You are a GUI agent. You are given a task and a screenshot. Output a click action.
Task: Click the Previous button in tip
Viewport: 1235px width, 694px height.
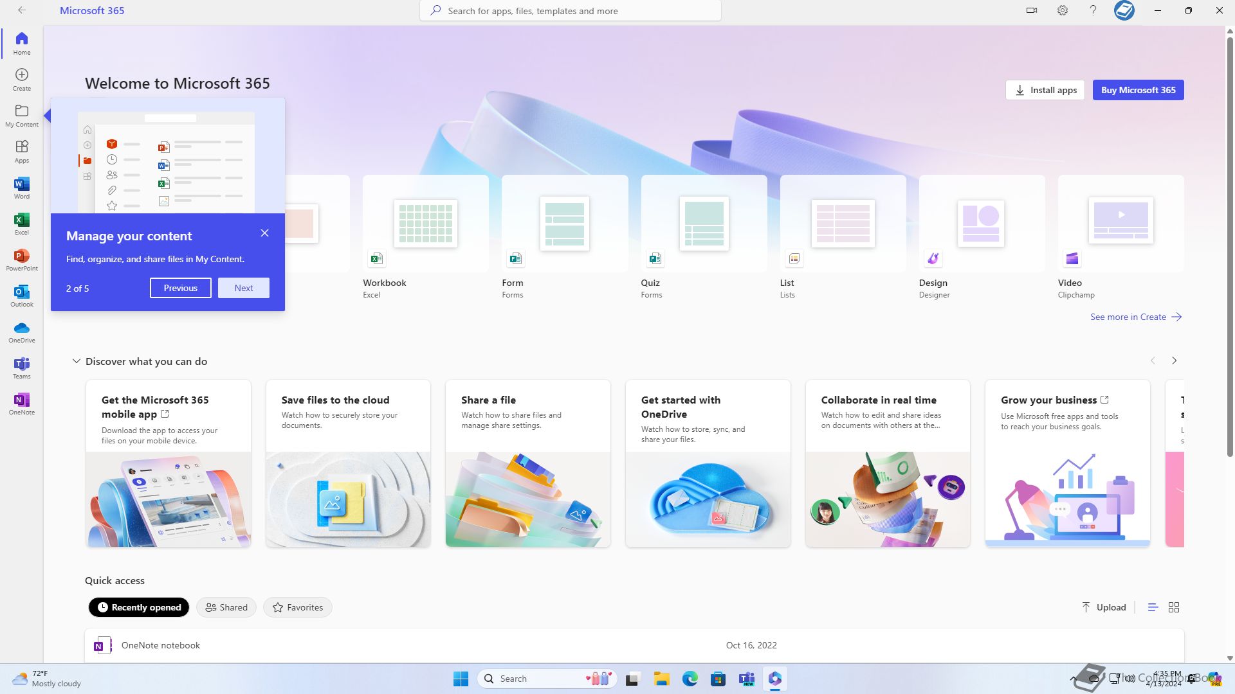(x=180, y=288)
